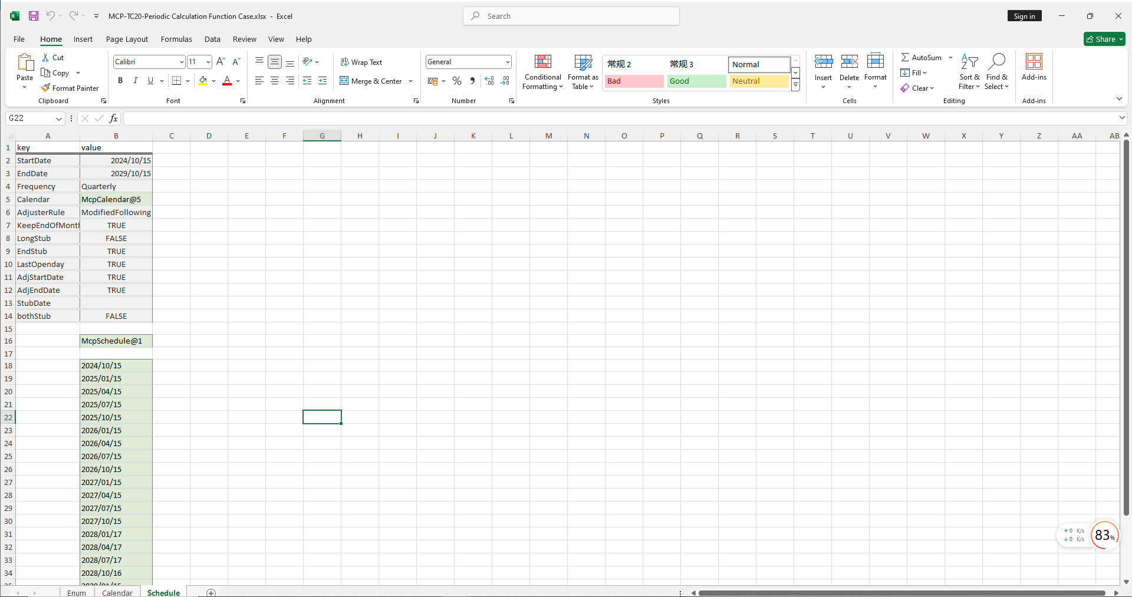
Task: Open the Enum sheet tab
Action: (77, 592)
